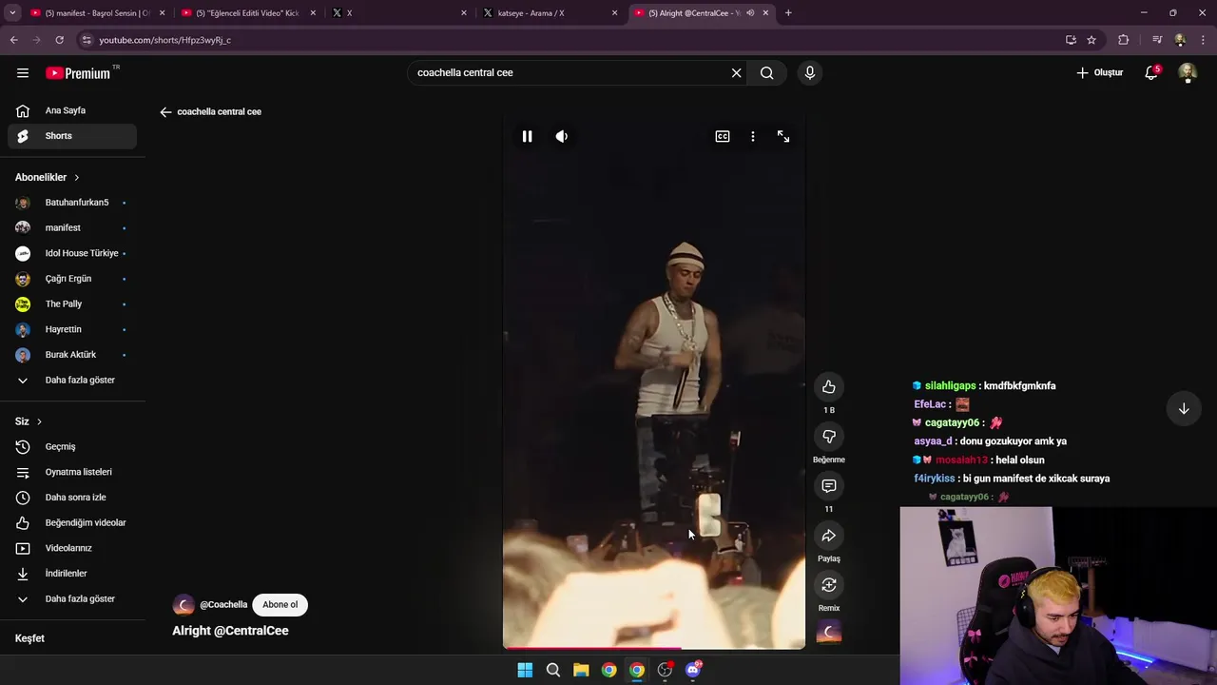Open Burak Aktürk channel
This screenshot has height=685, width=1217.
coord(72,354)
